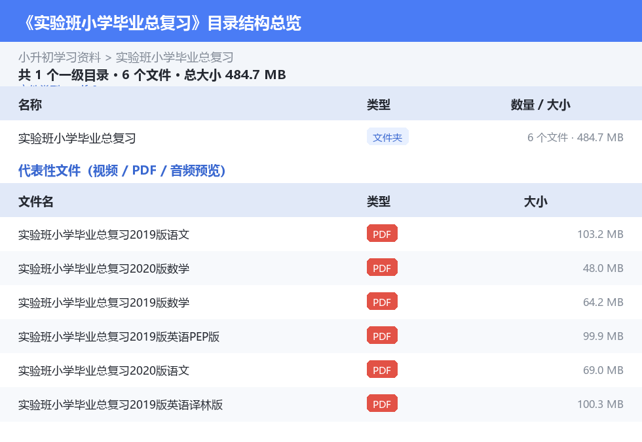The image size is (642, 442).
Task: Open the 实验班小学毕业总复习 folder row
Action: tap(321, 138)
